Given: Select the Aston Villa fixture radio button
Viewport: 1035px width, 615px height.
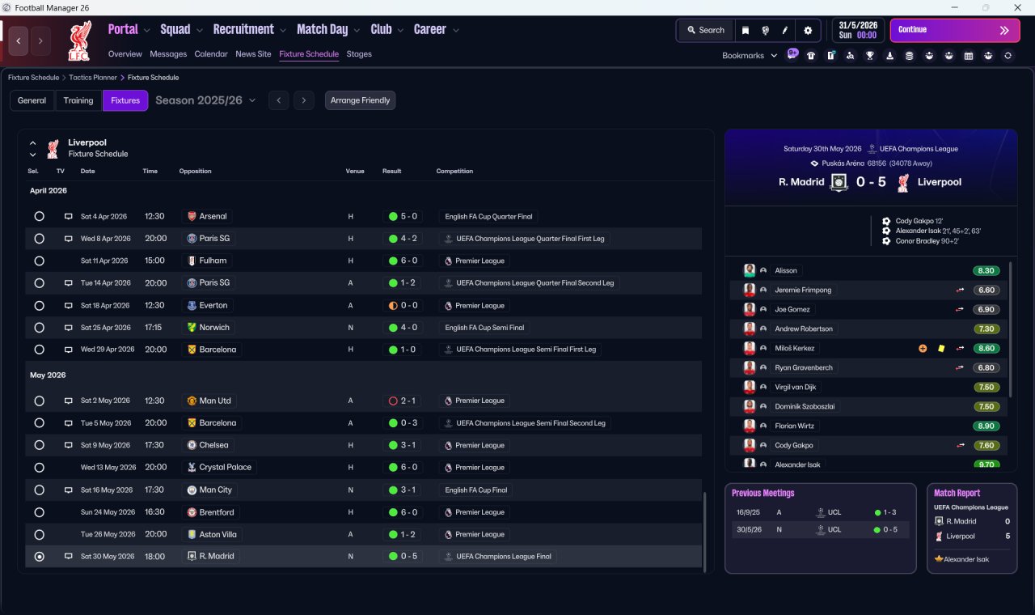Looking at the screenshot, I should [x=39, y=534].
